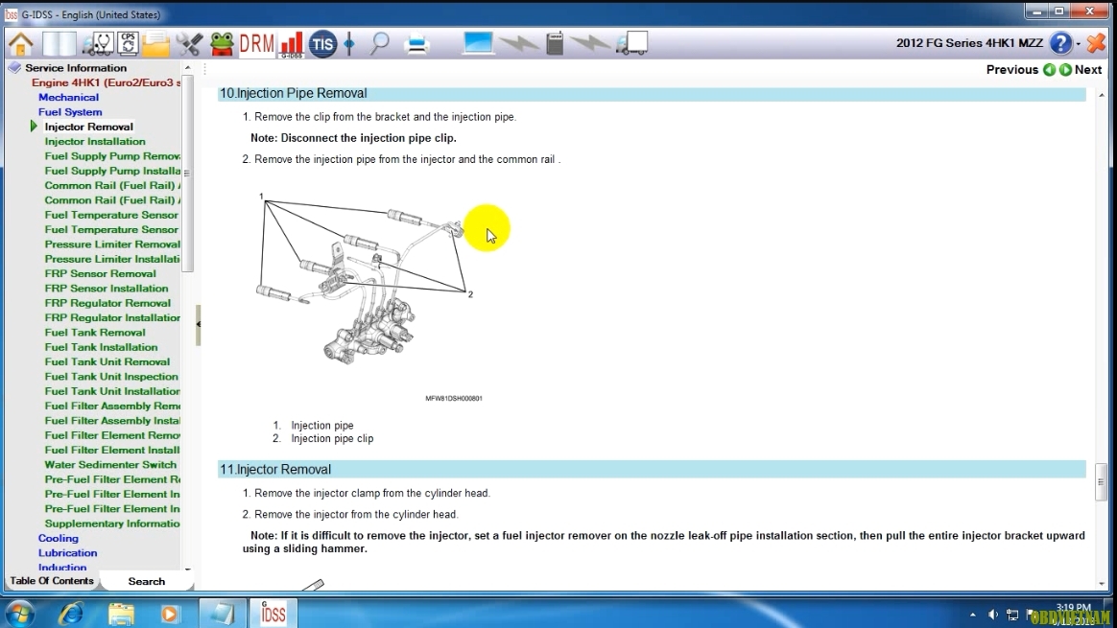The image size is (1117, 628).
Task: Open FRP Sensor Installation topic
Action: point(107,289)
